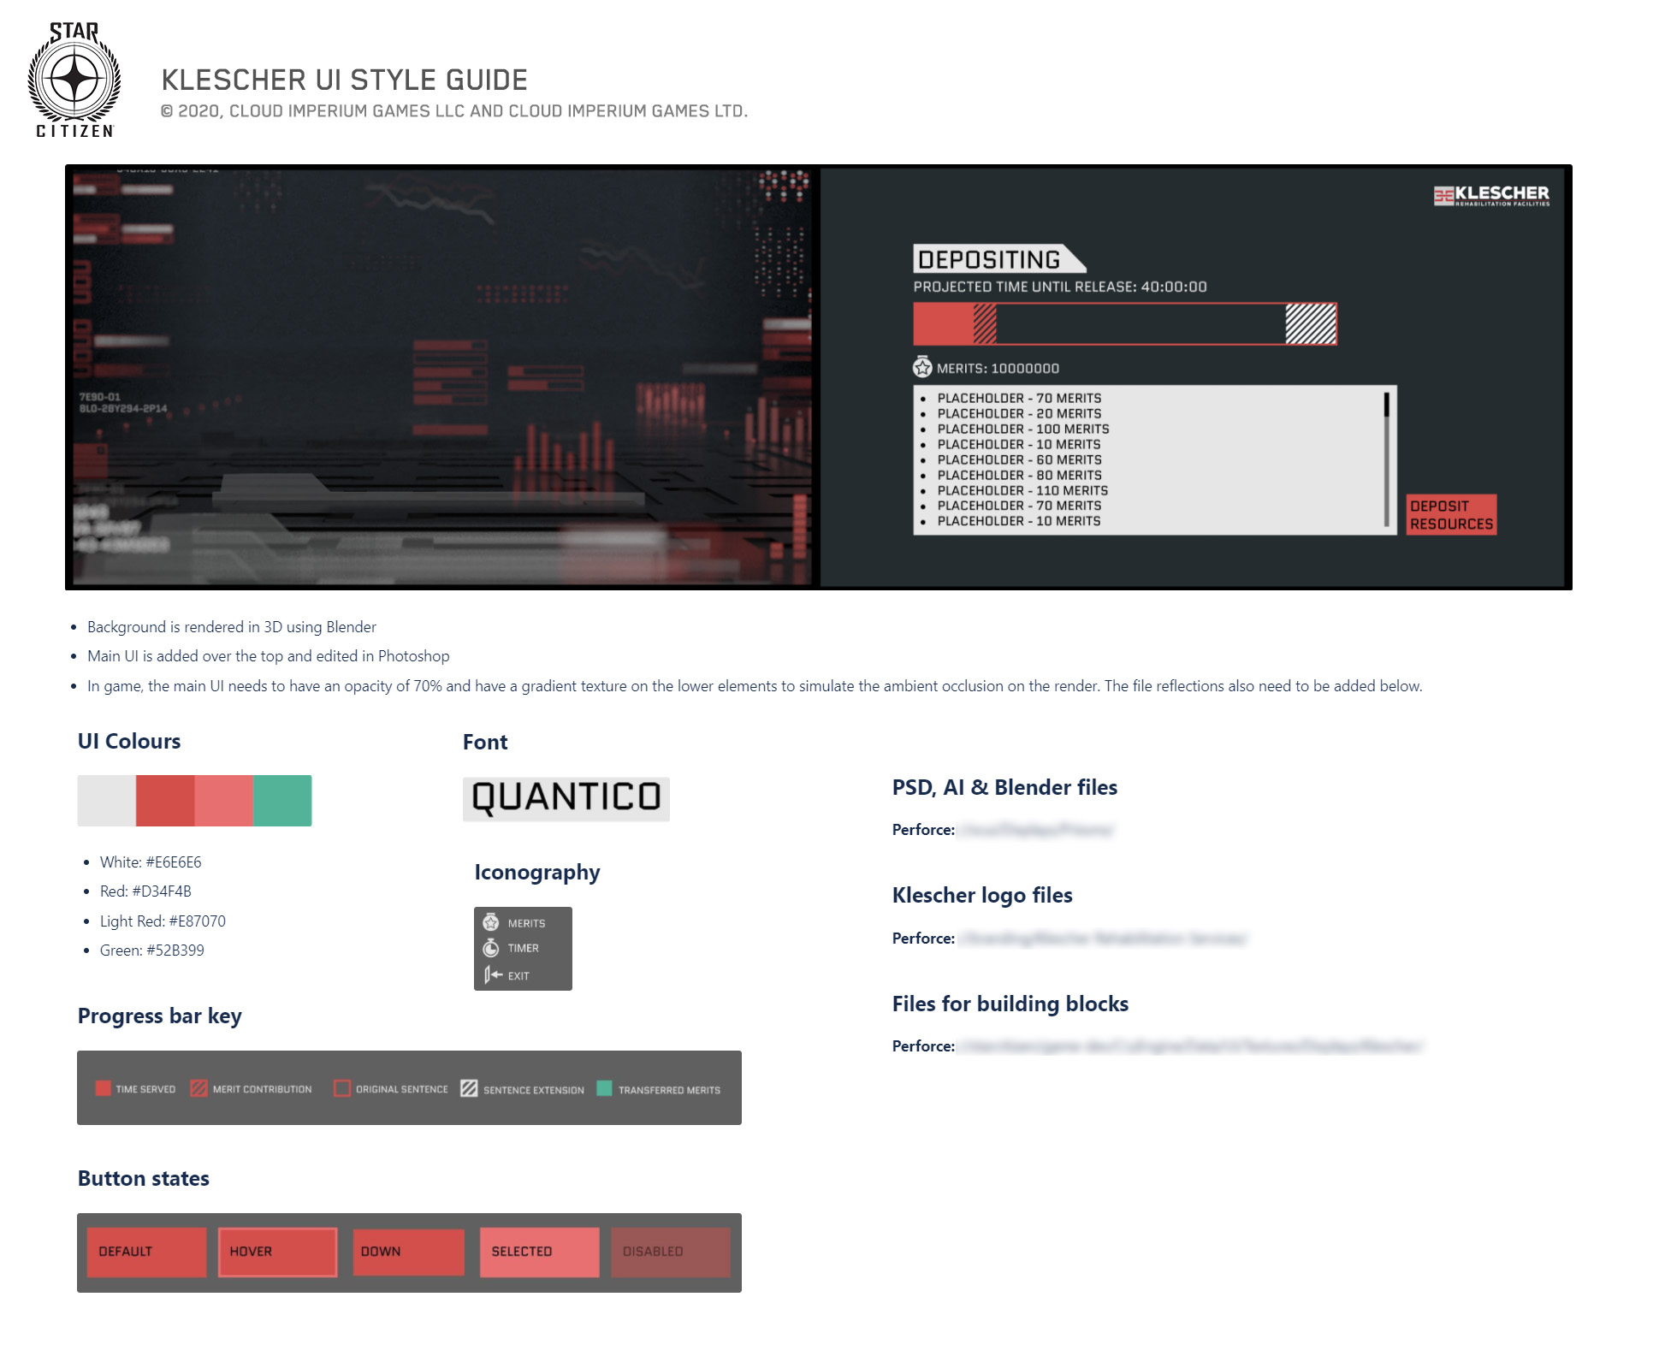Click the SELECTED state button
The width and height of the screenshot is (1653, 1362).
pyautogui.click(x=539, y=1252)
